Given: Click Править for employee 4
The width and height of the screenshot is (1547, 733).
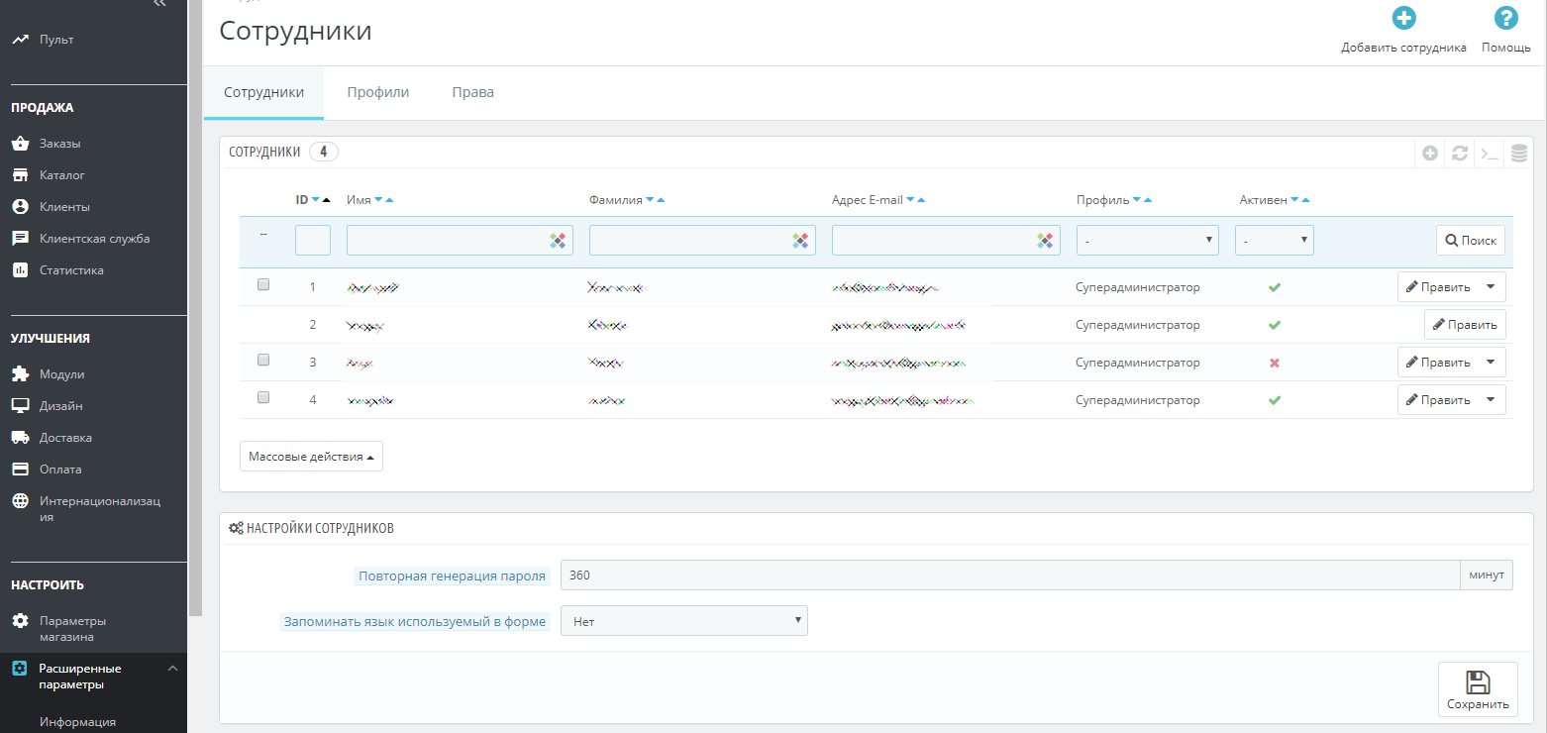Looking at the screenshot, I should pyautogui.click(x=1438, y=400).
